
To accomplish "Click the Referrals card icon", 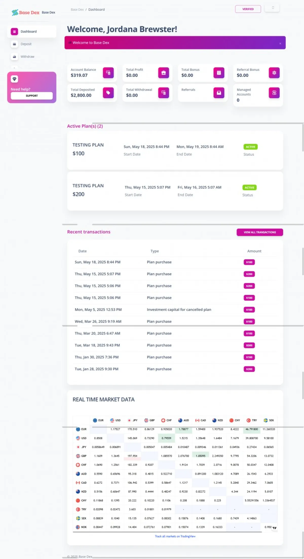I will (x=219, y=93).
